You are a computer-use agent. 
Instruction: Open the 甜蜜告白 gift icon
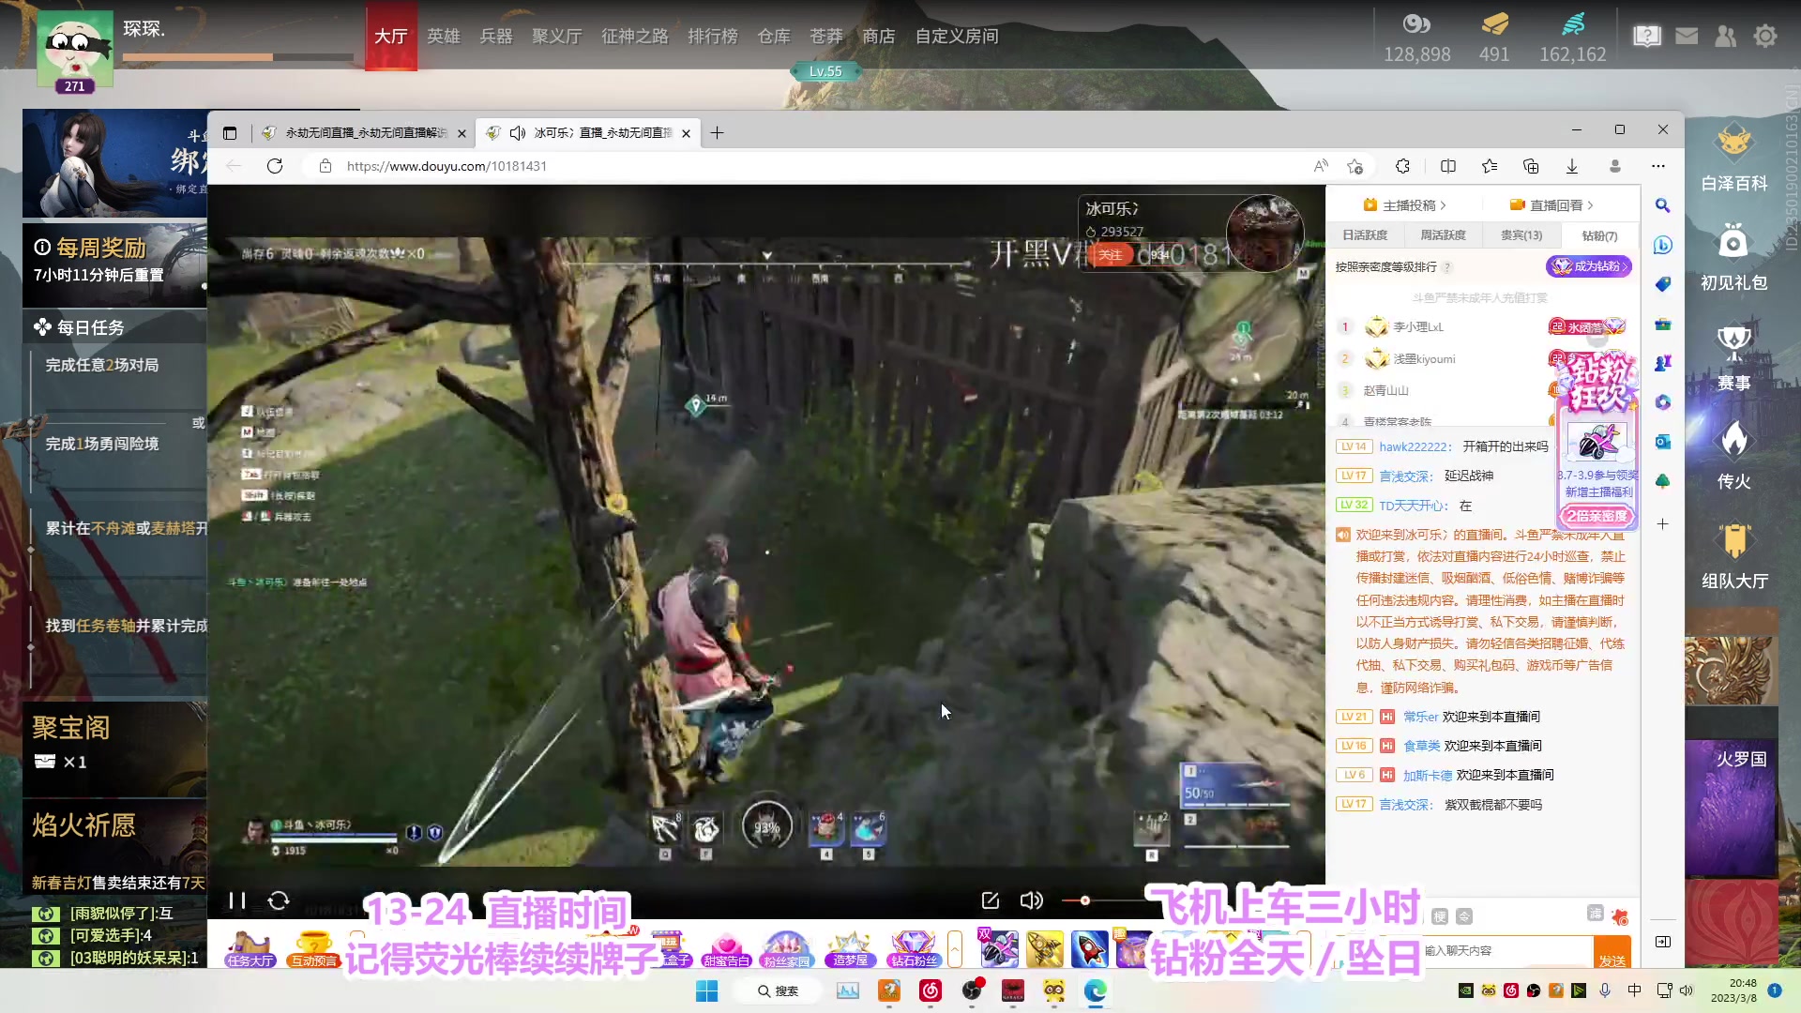(x=726, y=949)
